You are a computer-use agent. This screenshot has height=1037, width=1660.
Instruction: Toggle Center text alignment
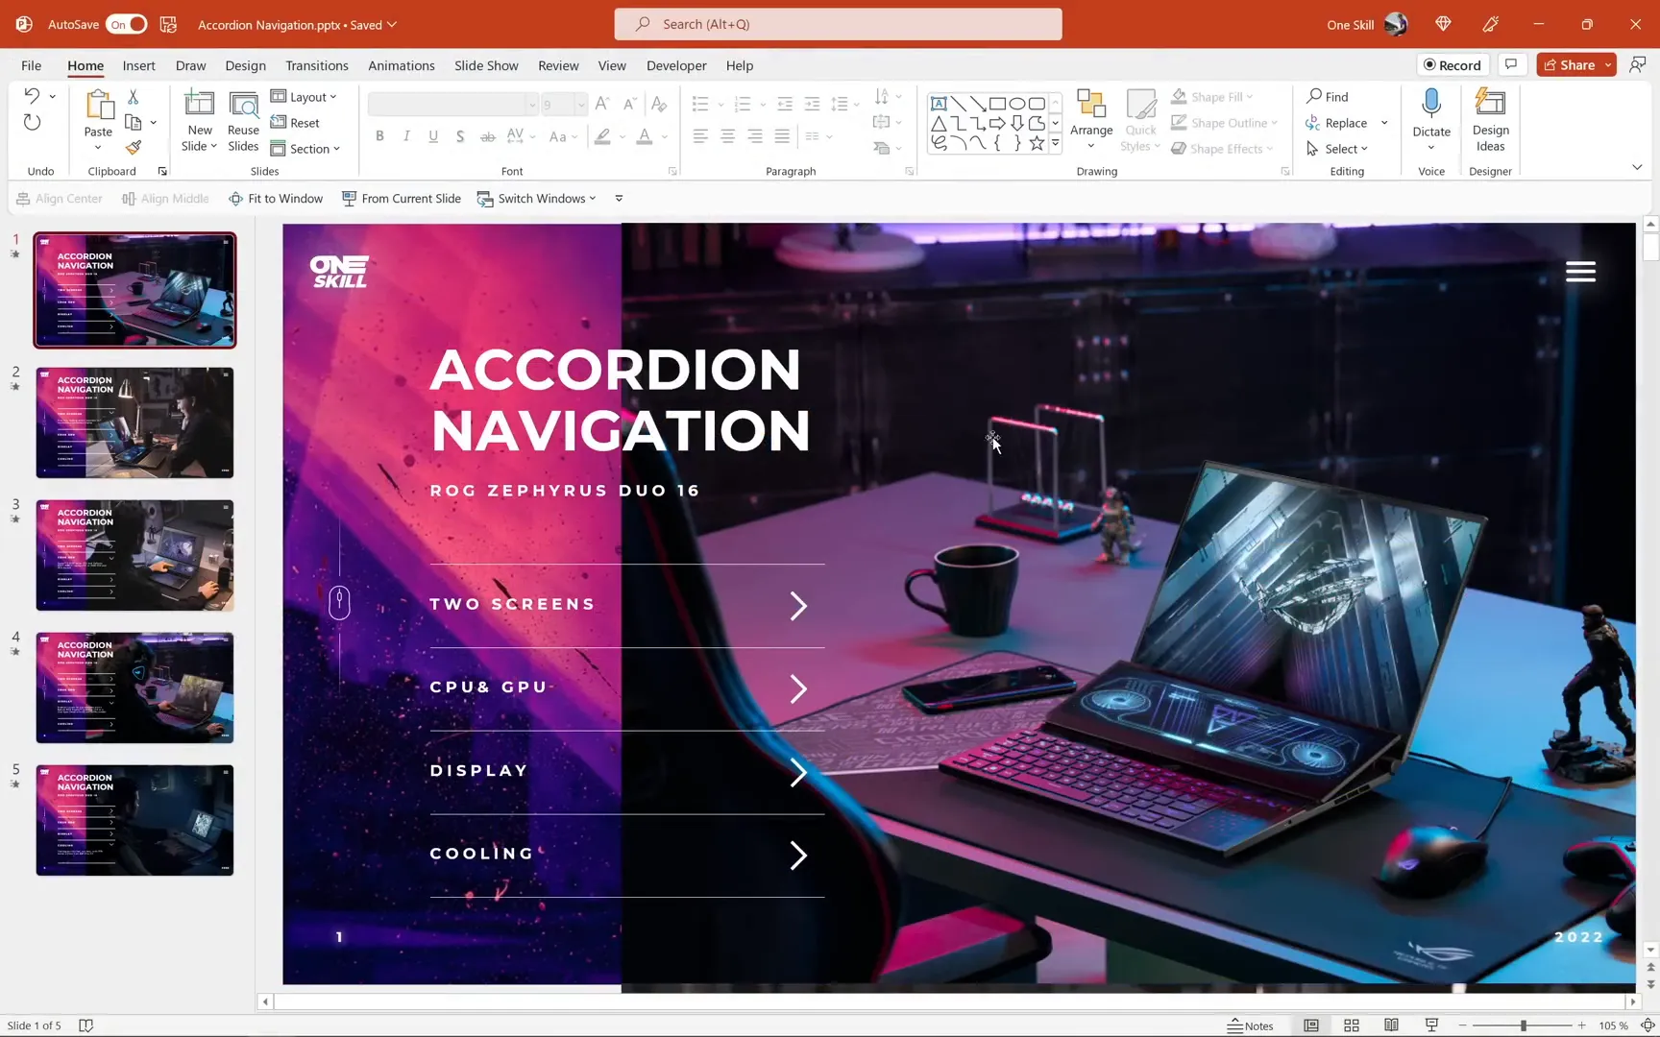(727, 136)
